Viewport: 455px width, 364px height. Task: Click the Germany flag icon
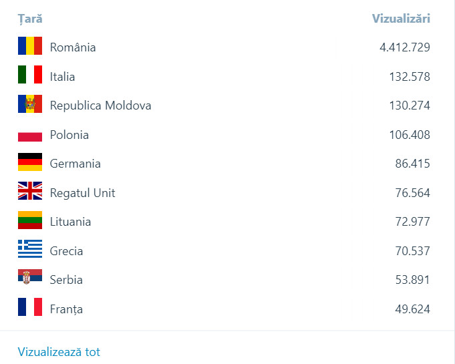click(x=30, y=162)
